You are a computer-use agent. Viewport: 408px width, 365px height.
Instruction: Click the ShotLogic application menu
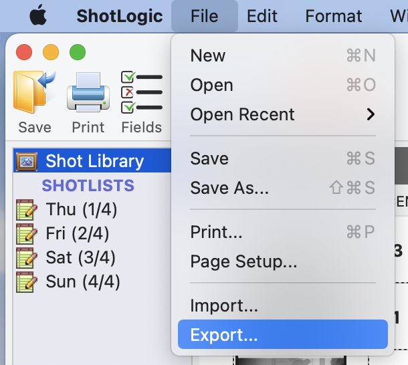pos(120,16)
